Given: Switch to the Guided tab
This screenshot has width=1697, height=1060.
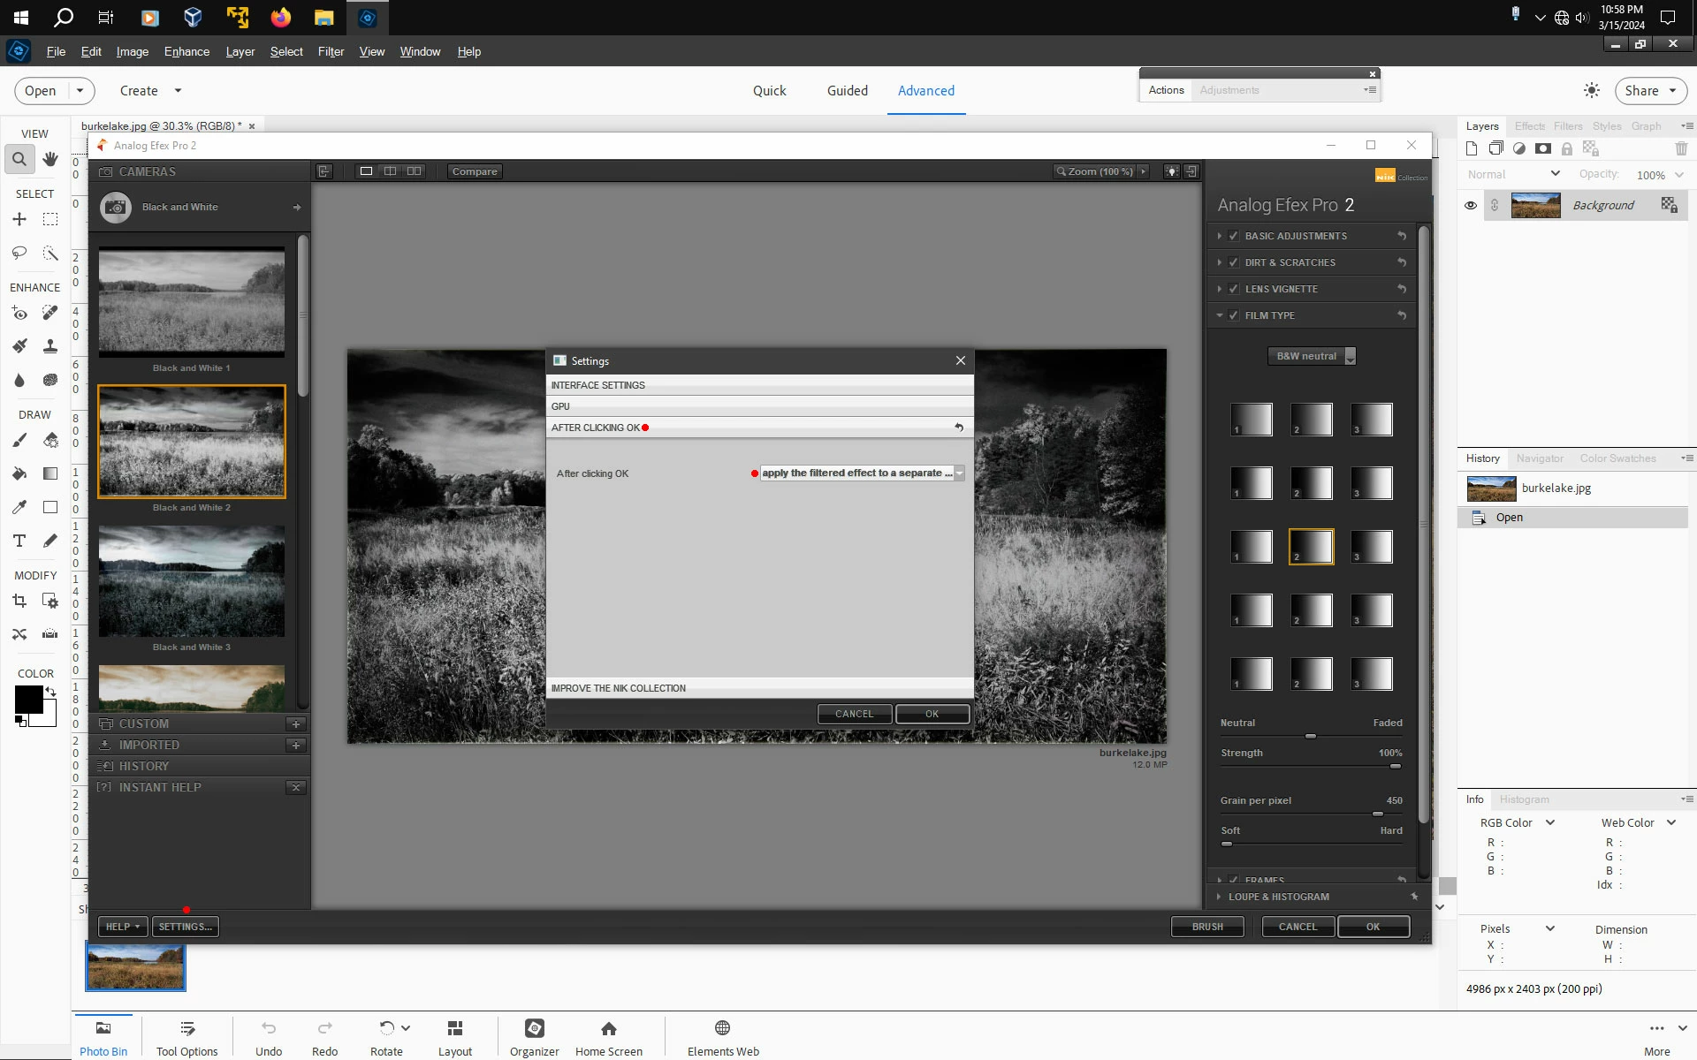Looking at the screenshot, I should (847, 90).
